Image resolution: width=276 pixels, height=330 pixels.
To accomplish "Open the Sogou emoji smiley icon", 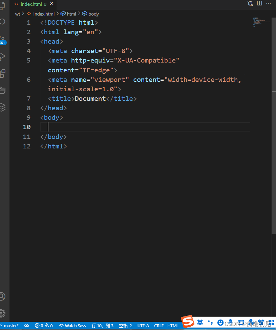I will click(220, 323).
